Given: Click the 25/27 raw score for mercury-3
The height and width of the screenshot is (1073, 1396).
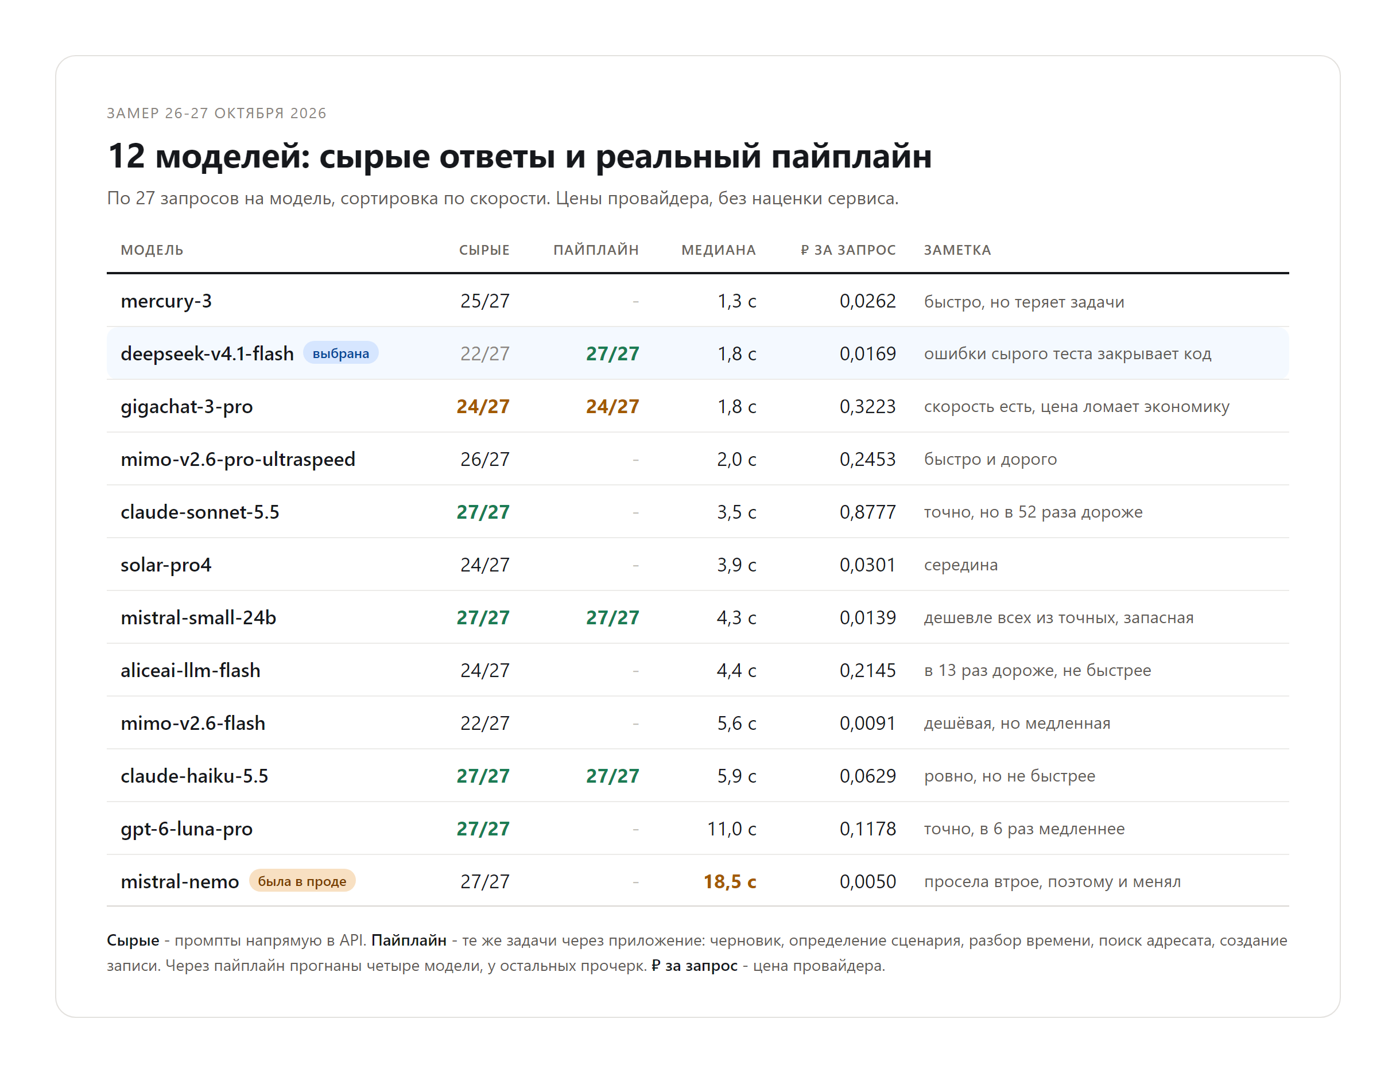Looking at the screenshot, I should click(485, 301).
